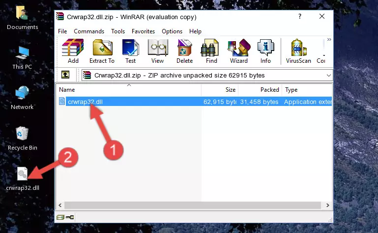Select the Recycle Bin desktop icon
378x233 pixels.
click(23, 138)
